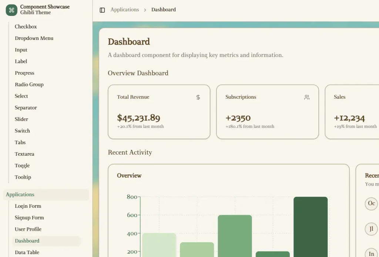Go to the Switch component page
Screen dimensions: 379x257
[23, 131]
